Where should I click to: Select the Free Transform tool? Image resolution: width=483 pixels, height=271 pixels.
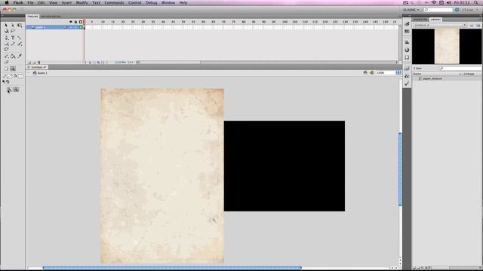[20, 25]
